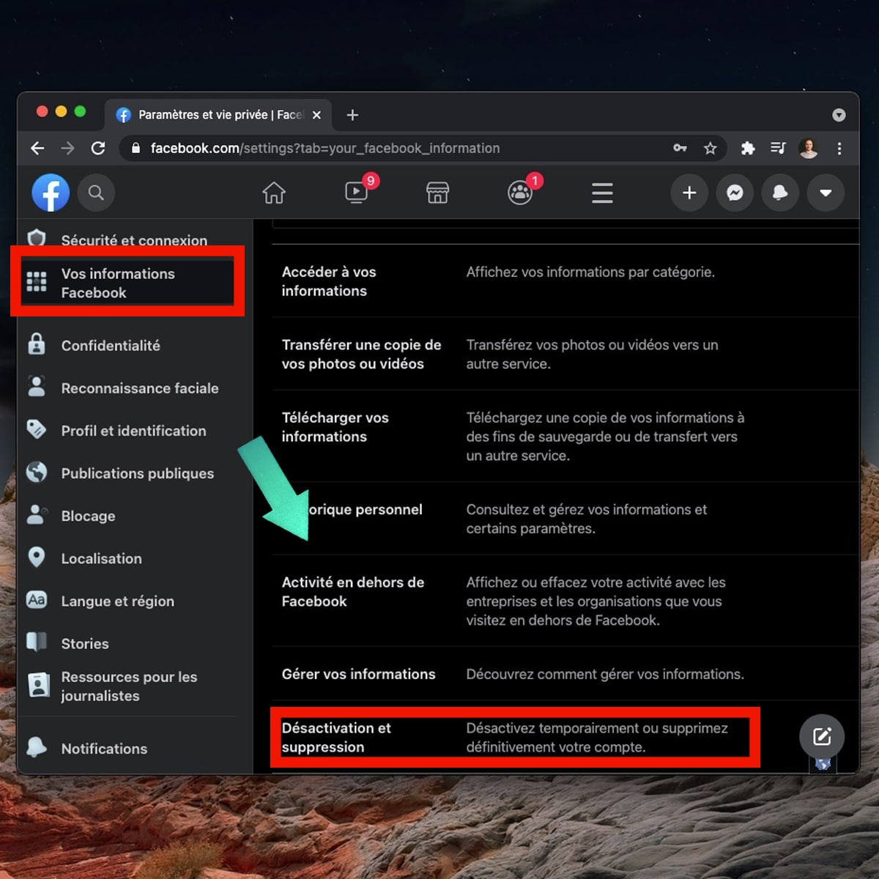Bookmark this page with star icon
The width and height of the screenshot is (879, 879).
click(710, 148)
